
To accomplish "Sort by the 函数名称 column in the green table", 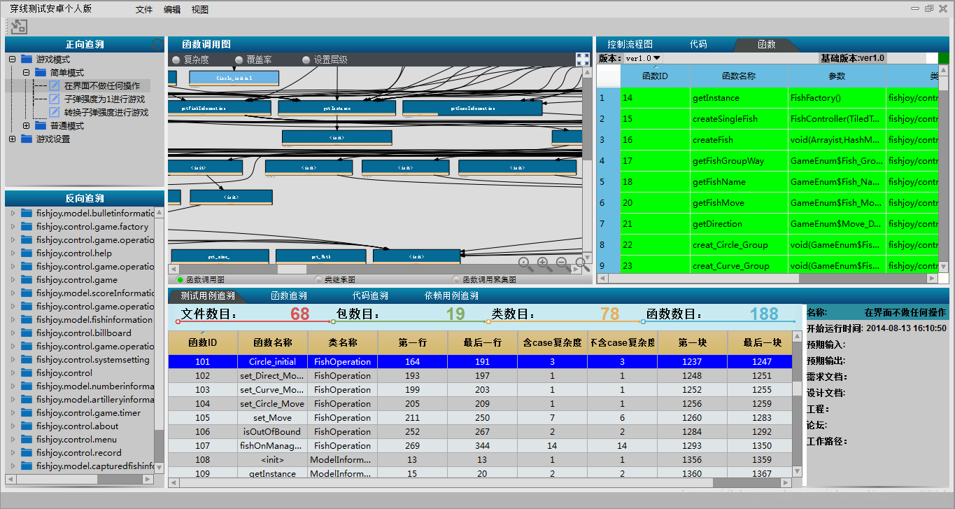I will (739, 76).
